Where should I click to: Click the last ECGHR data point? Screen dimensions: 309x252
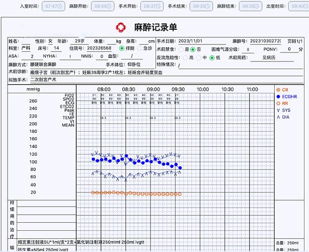point(180,168)
